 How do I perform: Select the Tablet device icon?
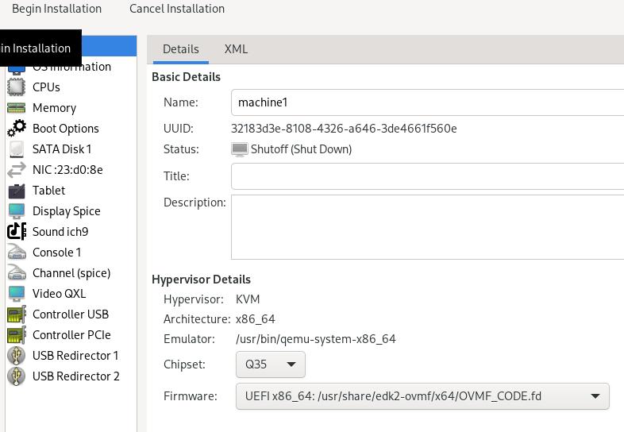16,191
